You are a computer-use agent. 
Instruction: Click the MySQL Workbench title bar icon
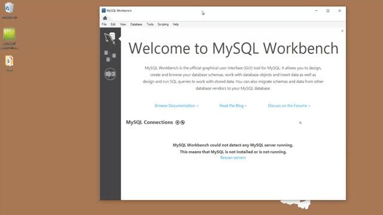pyautogui.click(x=104, y=11)
